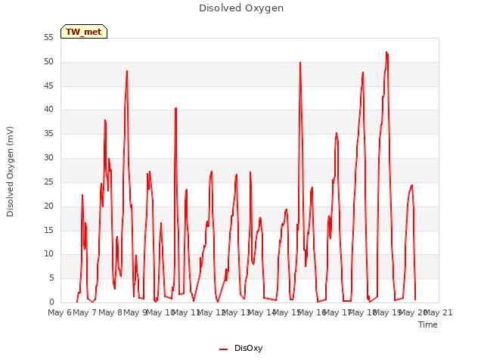Viewport: 484px width, 363px height.
Task: Click the May 7 x-axis label
Action: 85,312
